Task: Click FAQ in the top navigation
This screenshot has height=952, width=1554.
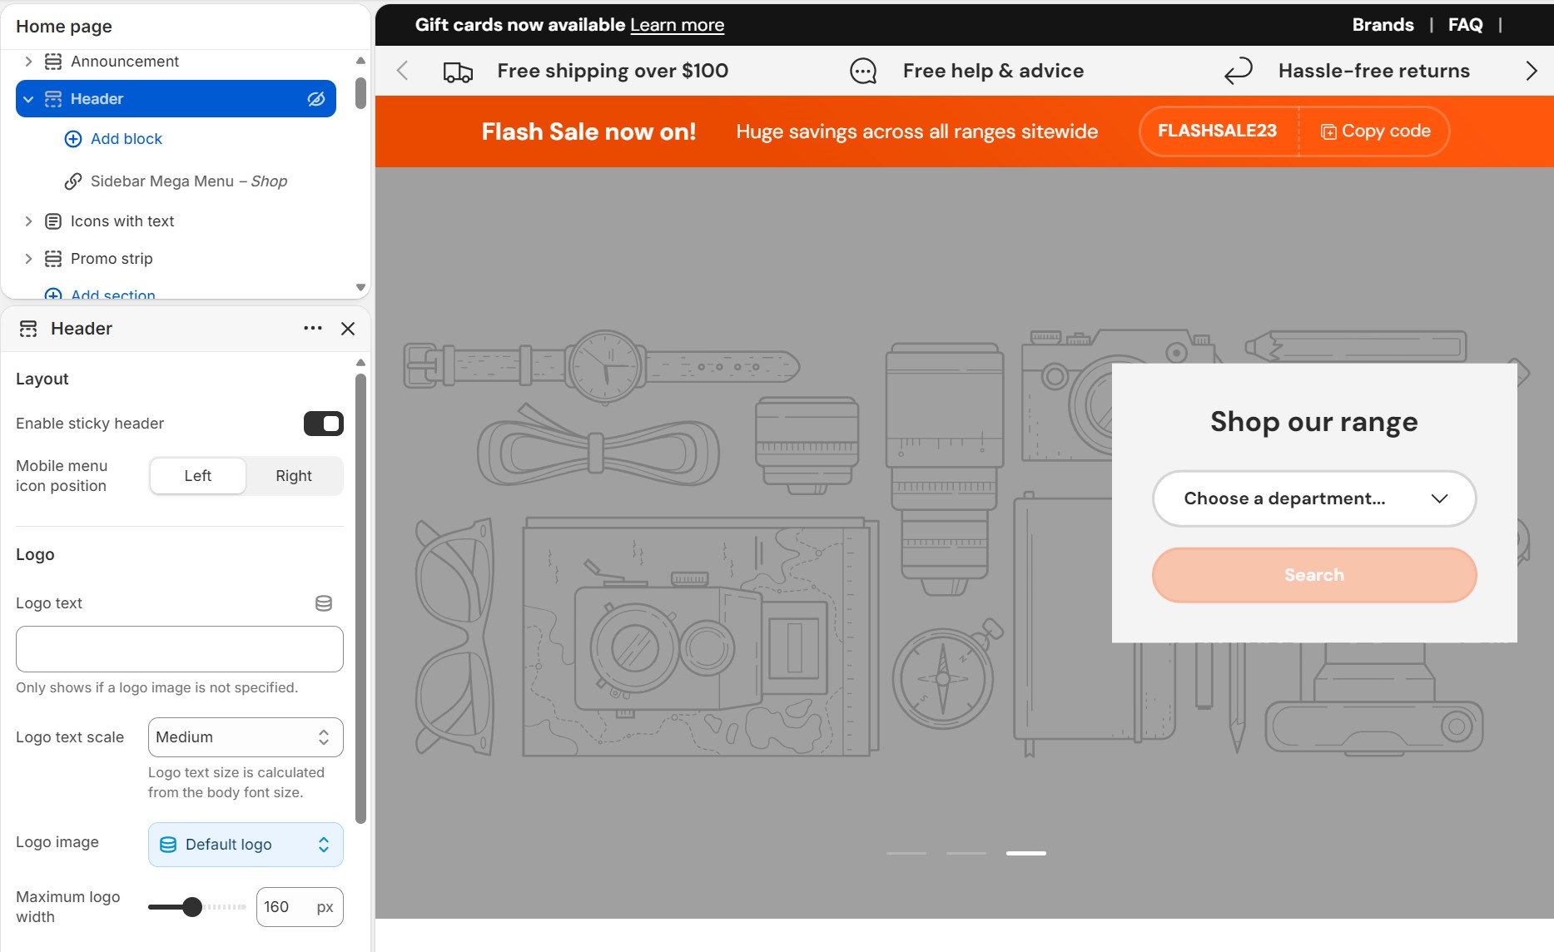Action: [x=1464, y=24]
